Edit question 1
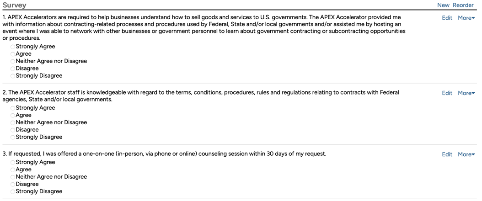The image size is (482, 201). pyautogui.click(x=447, y=18)
